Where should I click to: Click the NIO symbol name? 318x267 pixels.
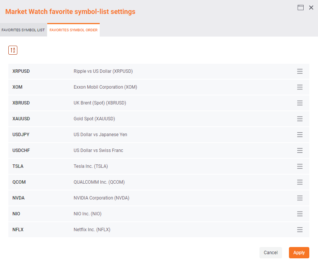pos(16,214)
